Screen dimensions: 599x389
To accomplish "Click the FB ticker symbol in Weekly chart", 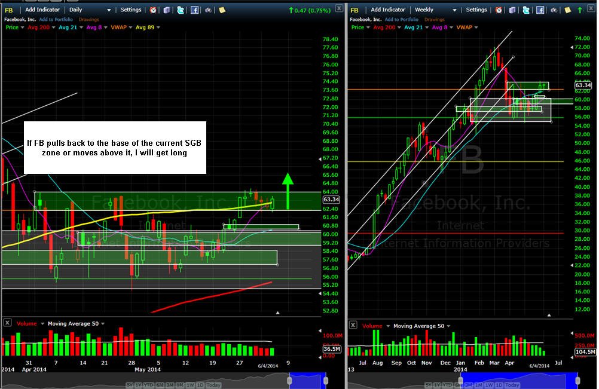I will 354,10.
